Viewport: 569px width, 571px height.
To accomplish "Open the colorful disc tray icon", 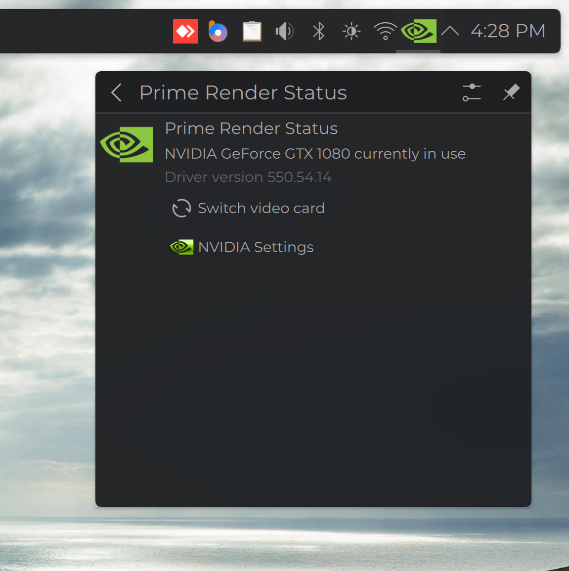I will [x=218, y=31].
